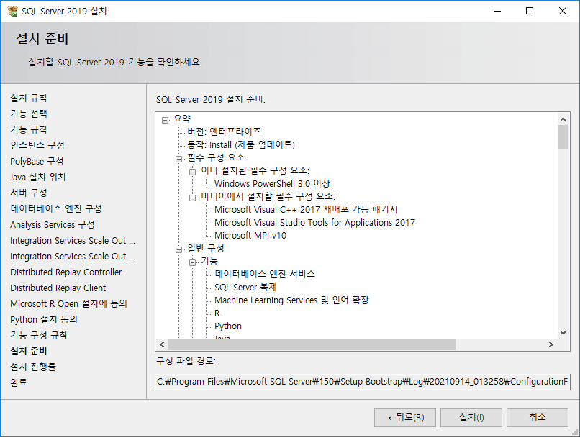Select Windows PowerShell 3.0 이상 row
Viewport: 580px width, 437px height.
coord(272,183)
